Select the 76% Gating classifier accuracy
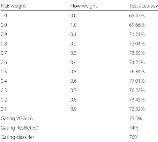 (134, 137)
